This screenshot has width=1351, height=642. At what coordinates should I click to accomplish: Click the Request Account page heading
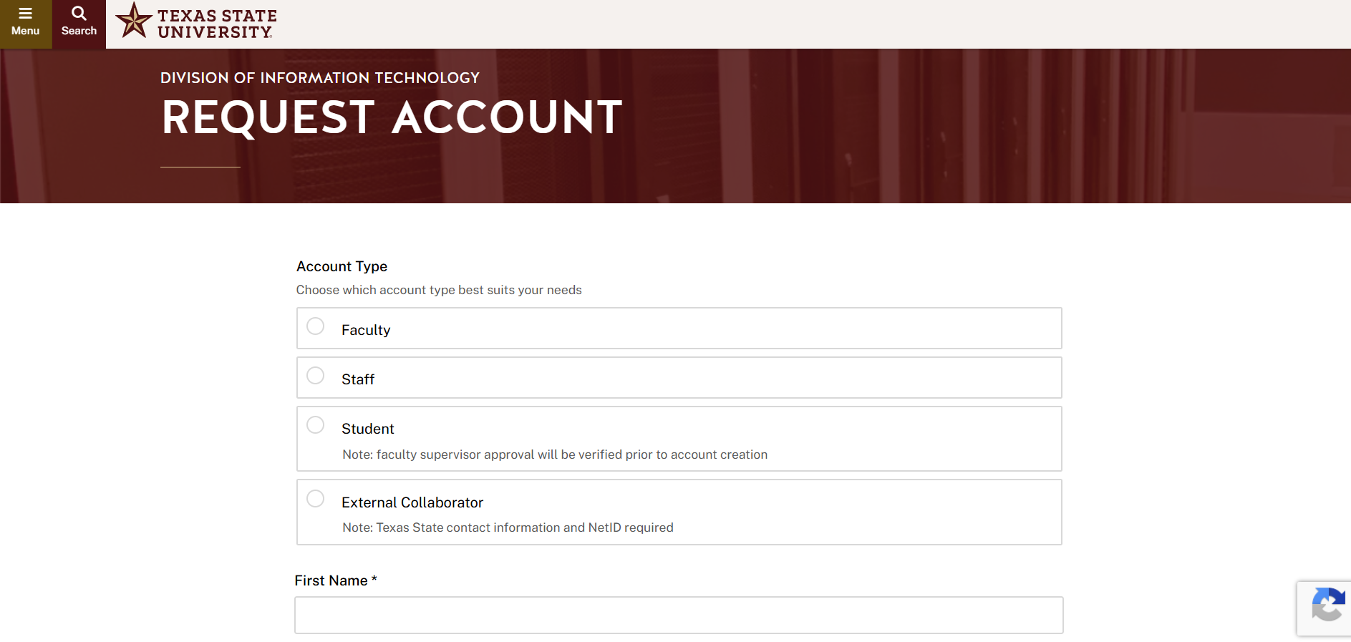392,117
